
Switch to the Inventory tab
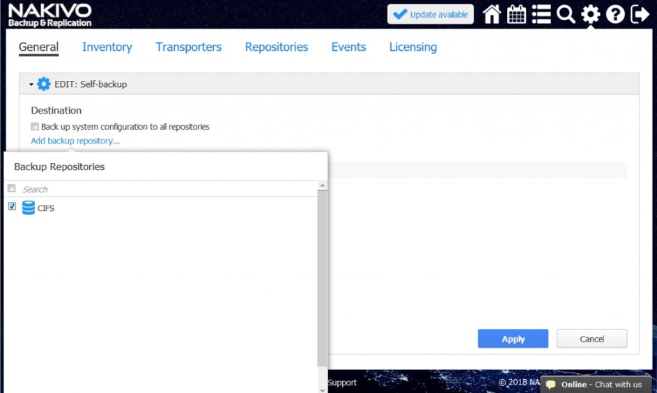(107, 47)
